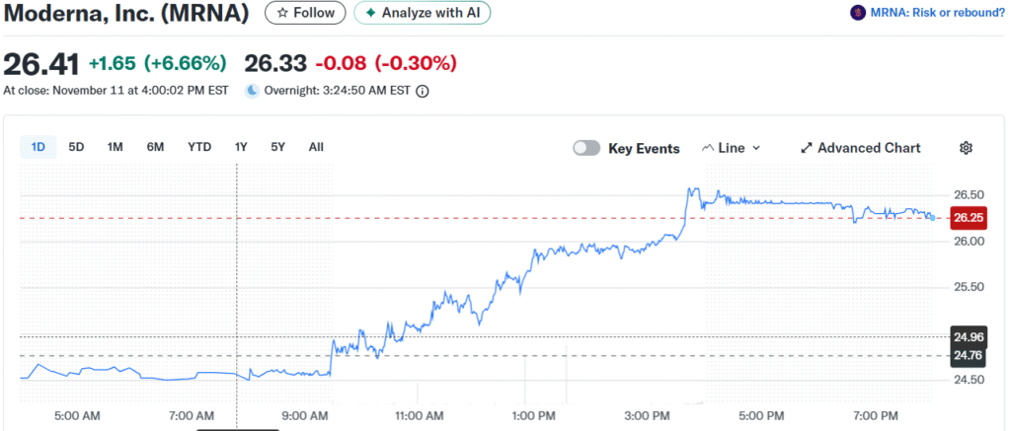Click the sparkle icon in Analyze with AI
The image size is (1011, 431).
(x=370, y=13)
